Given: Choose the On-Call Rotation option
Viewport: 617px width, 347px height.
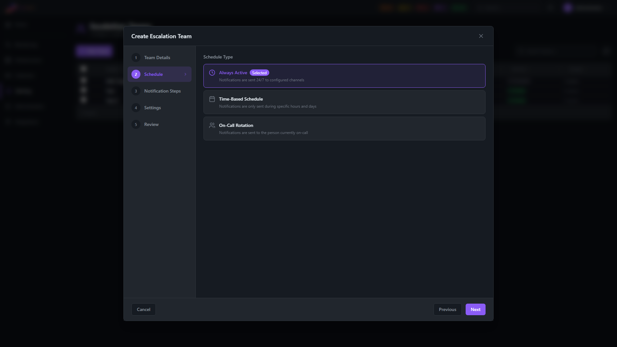Looking at the screenshot, I should [x=344, y=129].
